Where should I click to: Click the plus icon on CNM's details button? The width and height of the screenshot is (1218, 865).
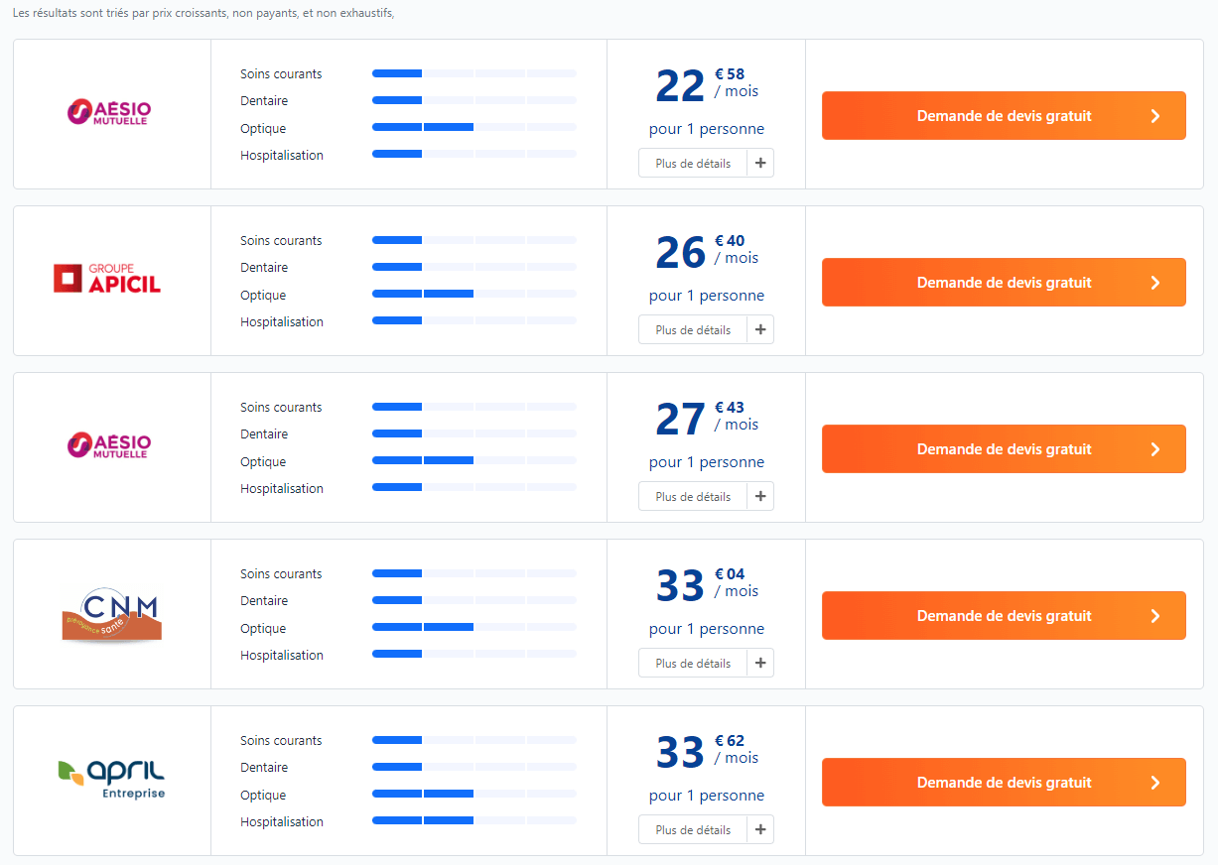pyautogui.click(x=760, y=664)
